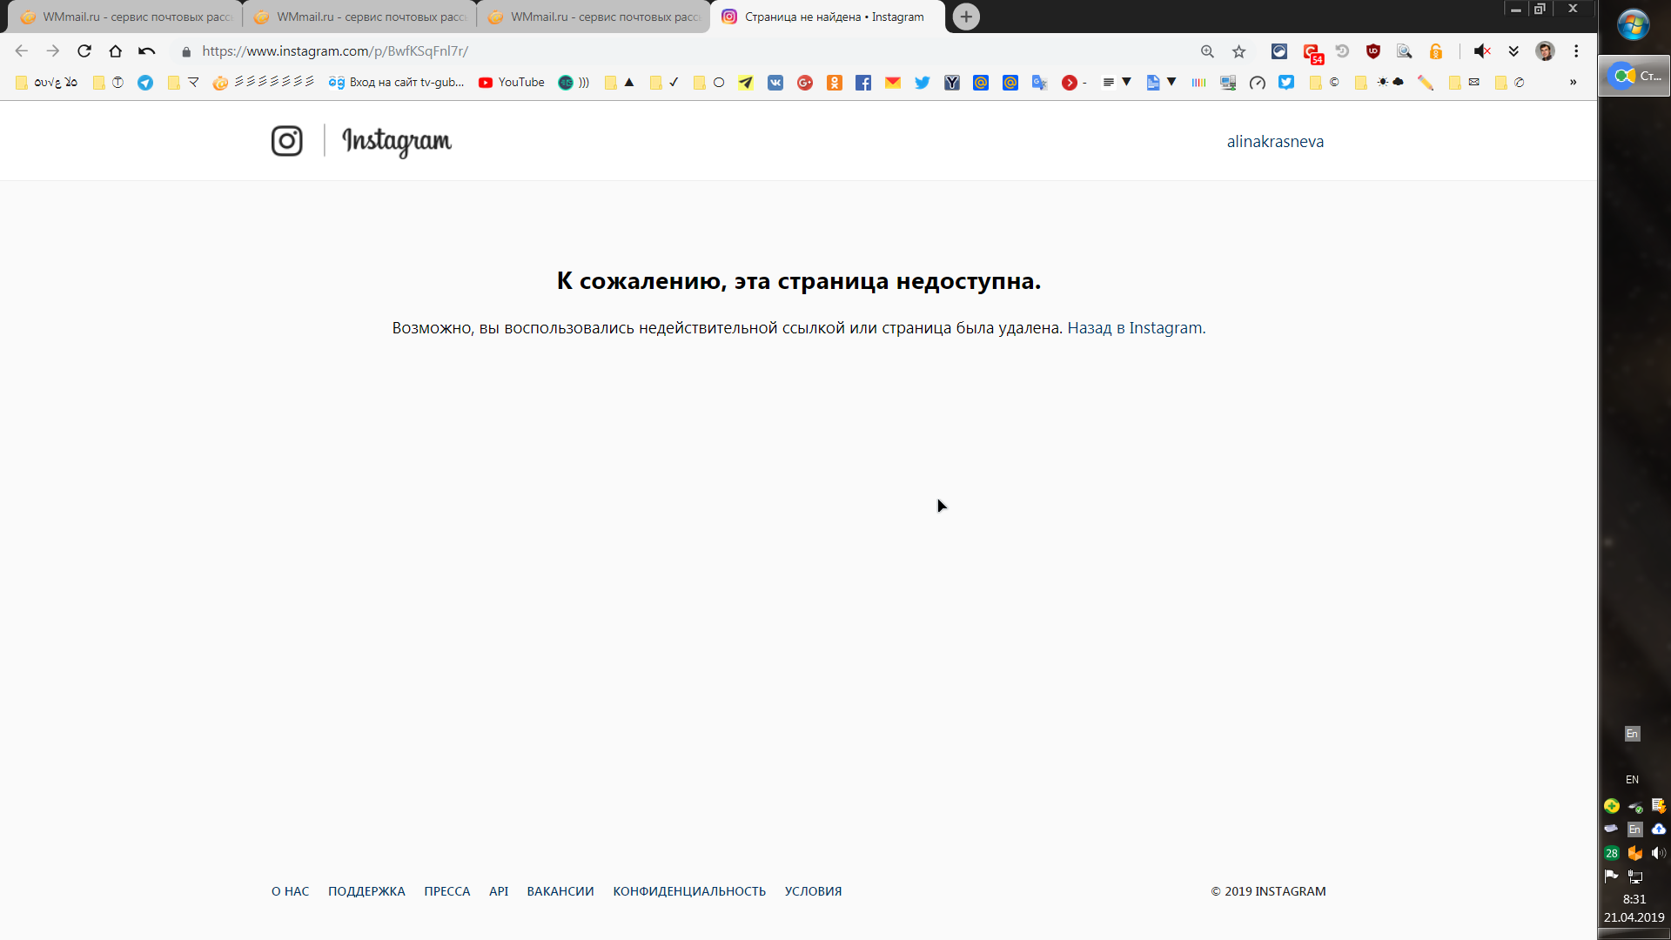Click the КОНФИДЕНЦИАЛЬНОСТЬ footer link
The width and height of the screenshot is (1671, 940).
(x=690, y=890)
